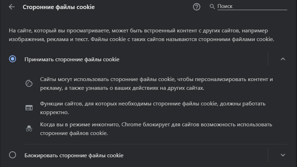Select the 'Принимать сторонние файлы cookie' radio button
The image size is (297, 167).
pos(13,59)
